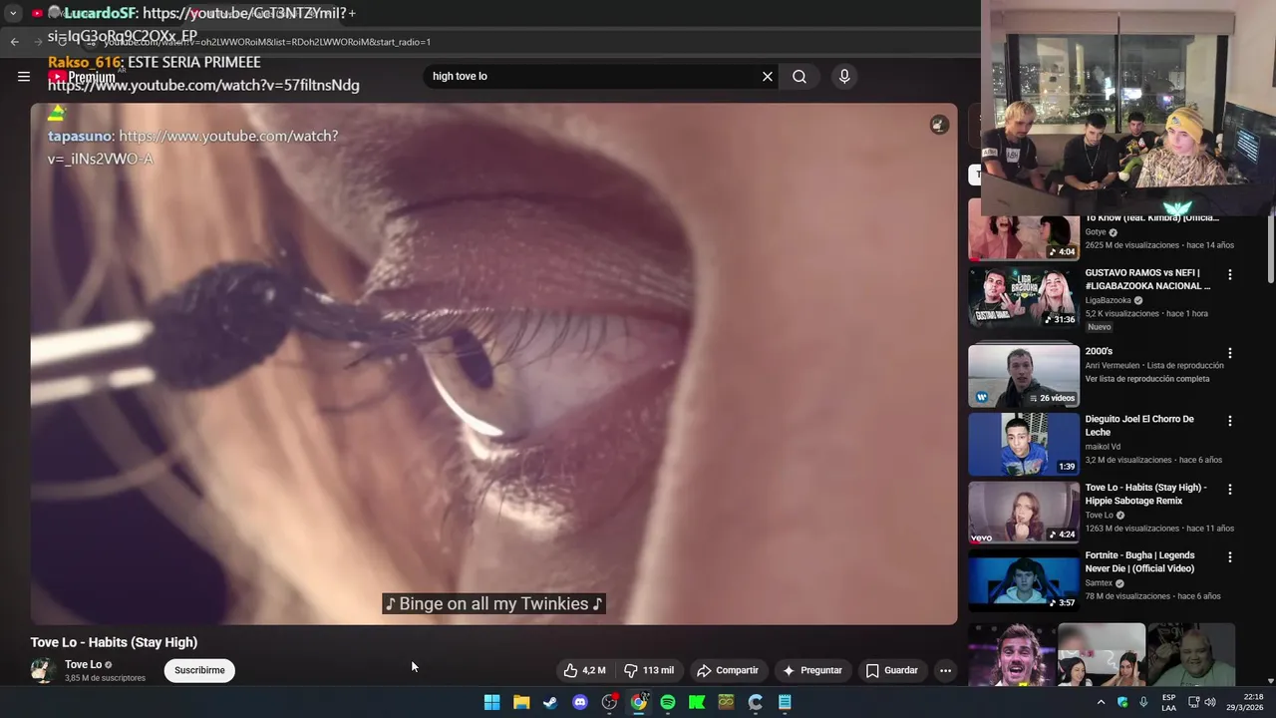Click 'Ver lista de reproducción completa' link
Viewport: 1276px width, 718px height.
click(1147, 379)
